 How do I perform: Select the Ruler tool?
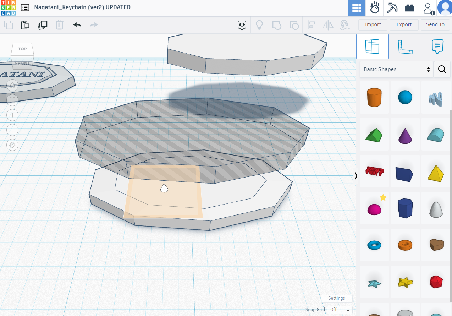coord(405,46)
